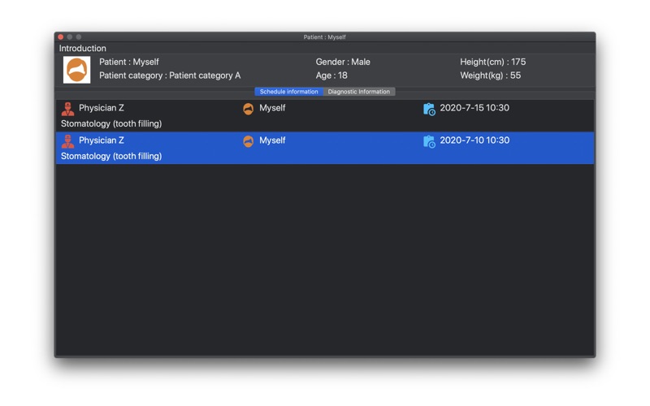The image size is (650, 406).
Task: Click the Weight(kg) : 55 field
Action: tap(491, 76)
